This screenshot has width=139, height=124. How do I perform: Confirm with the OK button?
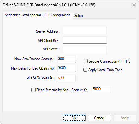[x=74, y=118]
